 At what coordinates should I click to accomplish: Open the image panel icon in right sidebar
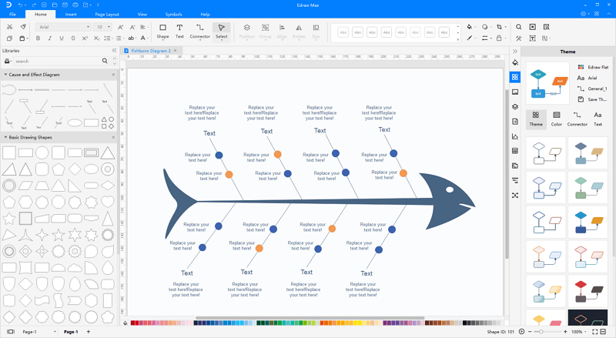tap(515, 92)
